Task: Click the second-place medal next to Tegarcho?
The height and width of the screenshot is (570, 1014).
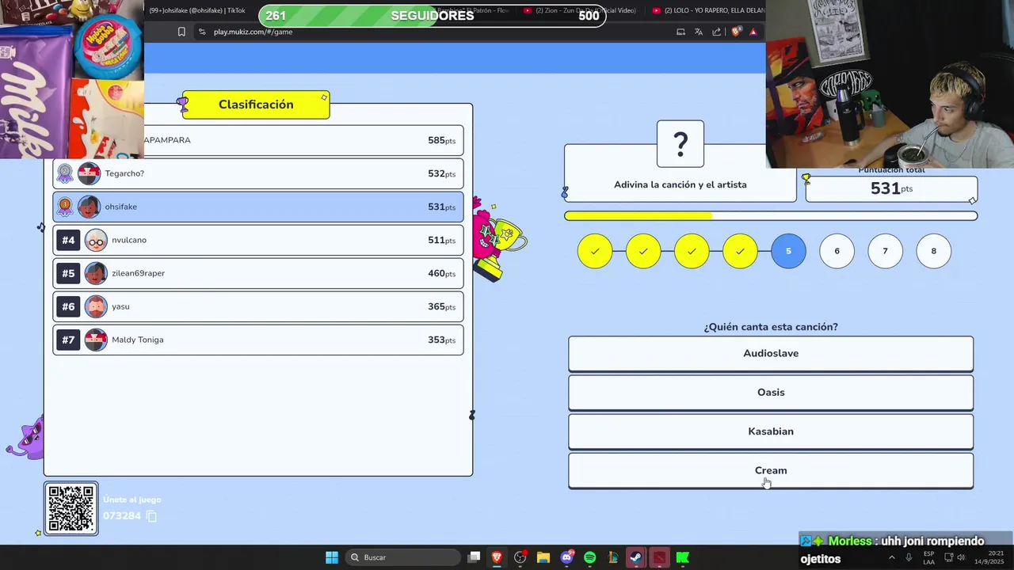Action: pos(65,173)
